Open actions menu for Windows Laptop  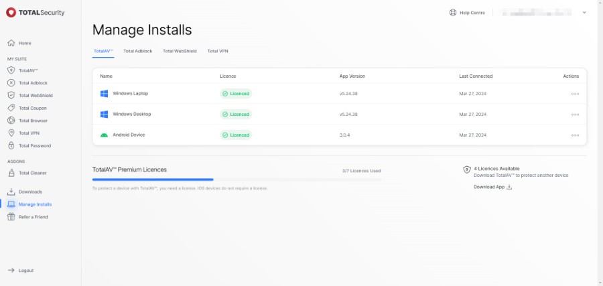[x=575, y=94]
